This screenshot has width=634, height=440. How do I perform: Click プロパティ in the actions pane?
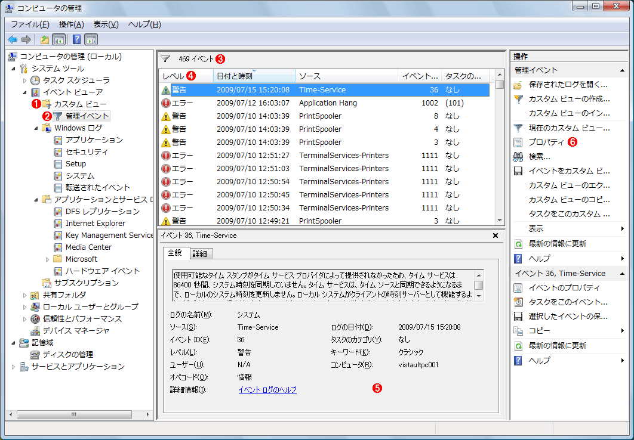coord(546,142)
